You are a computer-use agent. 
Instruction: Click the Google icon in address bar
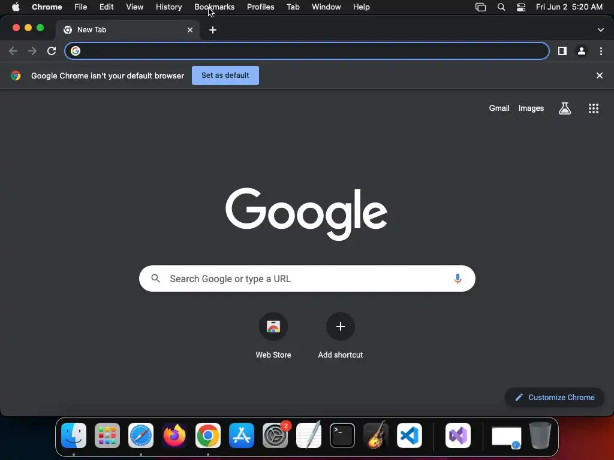pos(76,51)
